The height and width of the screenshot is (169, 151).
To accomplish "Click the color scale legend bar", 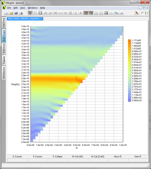I will tap(129, 70).
